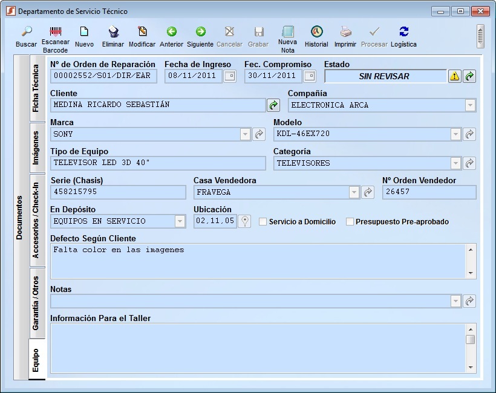Click the arrow button beside Modelo

[x=469, y=134]
